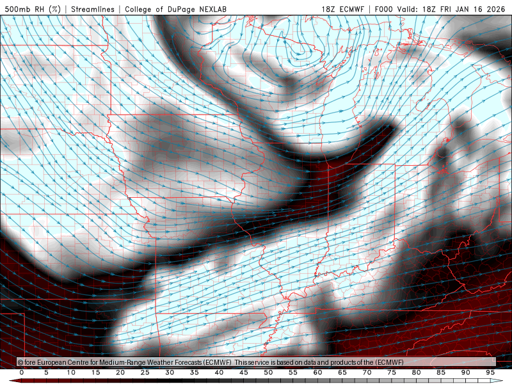Pick the "70" tick label on the legend

pos(367,372)
